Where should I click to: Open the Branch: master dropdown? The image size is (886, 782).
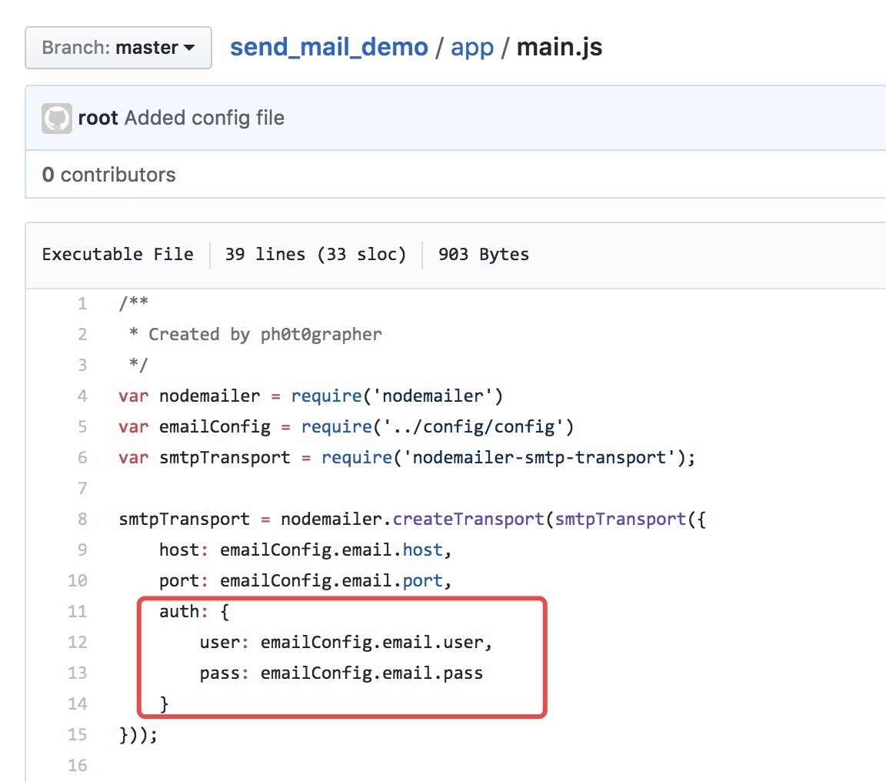[x=118, y=48]
